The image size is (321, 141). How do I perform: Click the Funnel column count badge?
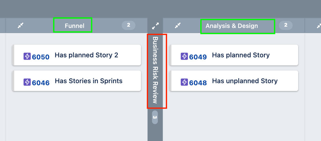pos(129,25)
